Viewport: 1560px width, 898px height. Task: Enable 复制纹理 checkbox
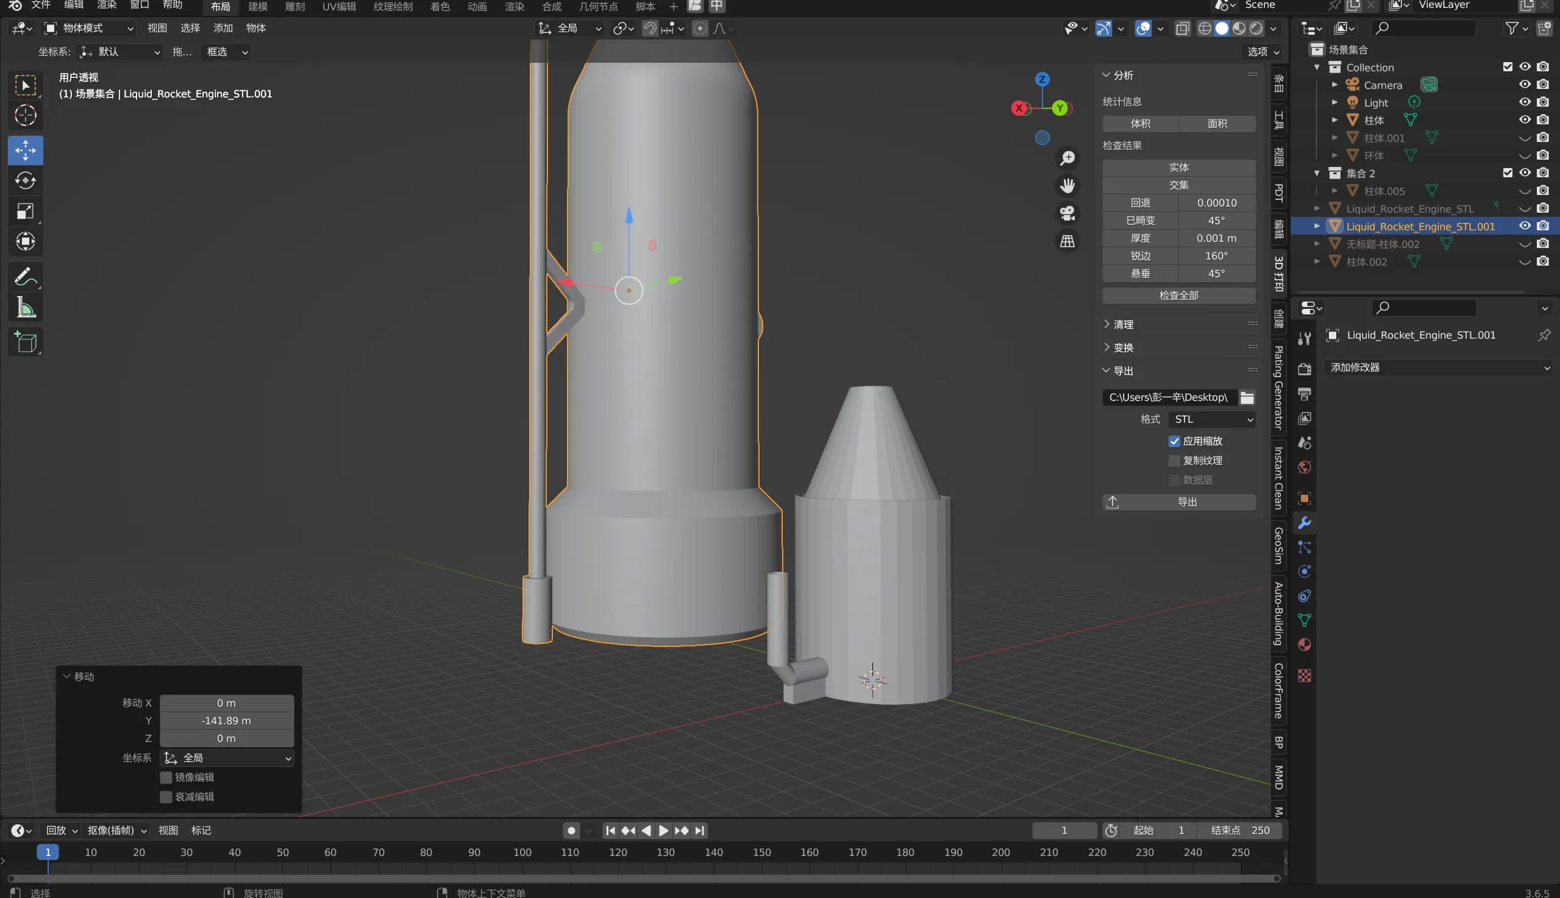coord(1174,461)
